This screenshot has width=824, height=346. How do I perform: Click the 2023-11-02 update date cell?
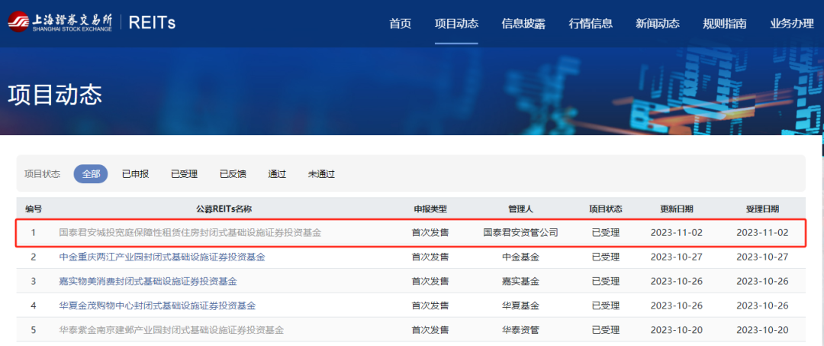pyautogui.click(x=676, y=232)
